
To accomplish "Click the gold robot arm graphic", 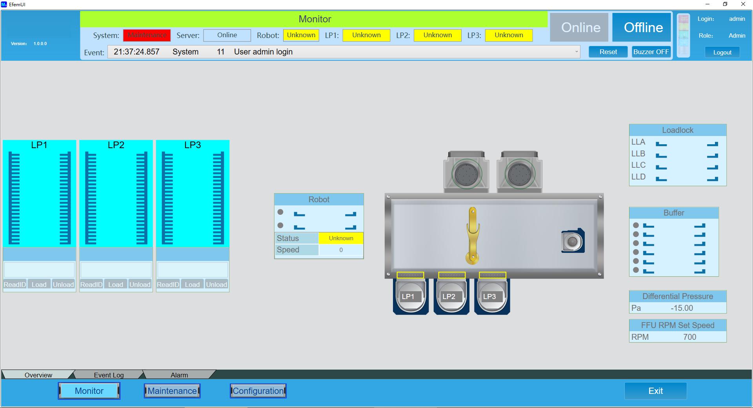I will [473, 235].
